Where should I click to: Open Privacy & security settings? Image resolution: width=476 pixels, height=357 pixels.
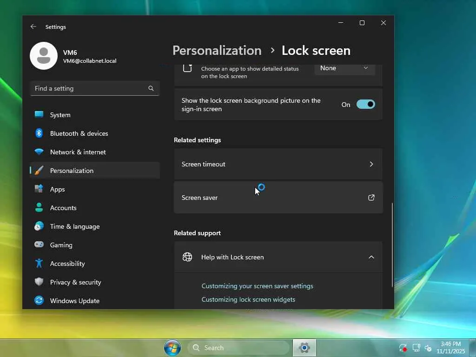[x=95, y=282]
